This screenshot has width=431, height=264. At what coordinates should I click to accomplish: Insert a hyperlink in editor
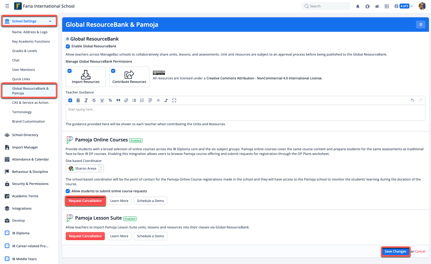point(126,101)
